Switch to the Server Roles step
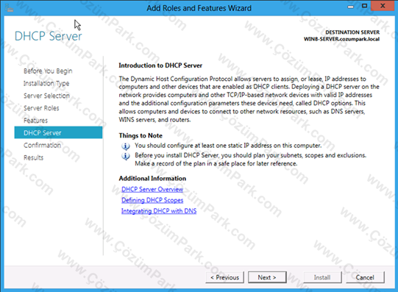This screenshot has height=292, width=398. coord(41,108)
